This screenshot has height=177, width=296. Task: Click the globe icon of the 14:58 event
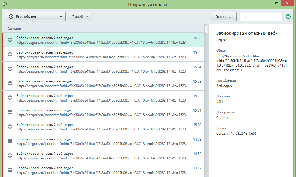(x=10, y=156)
